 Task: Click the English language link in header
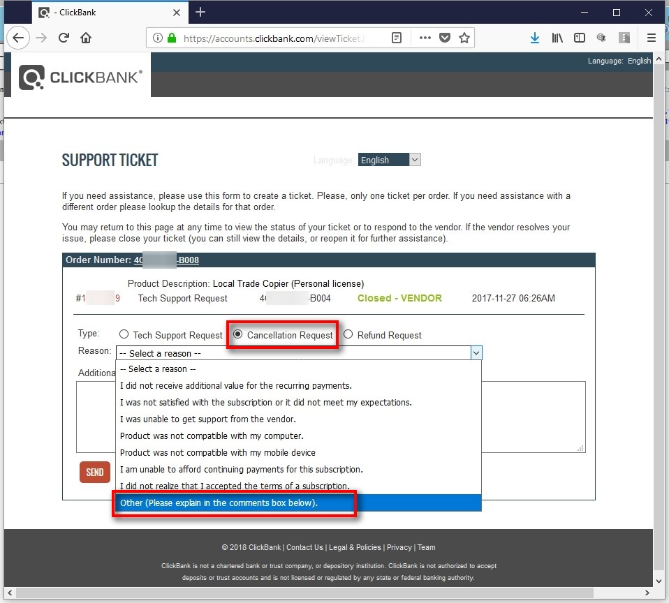pos(639,61)
